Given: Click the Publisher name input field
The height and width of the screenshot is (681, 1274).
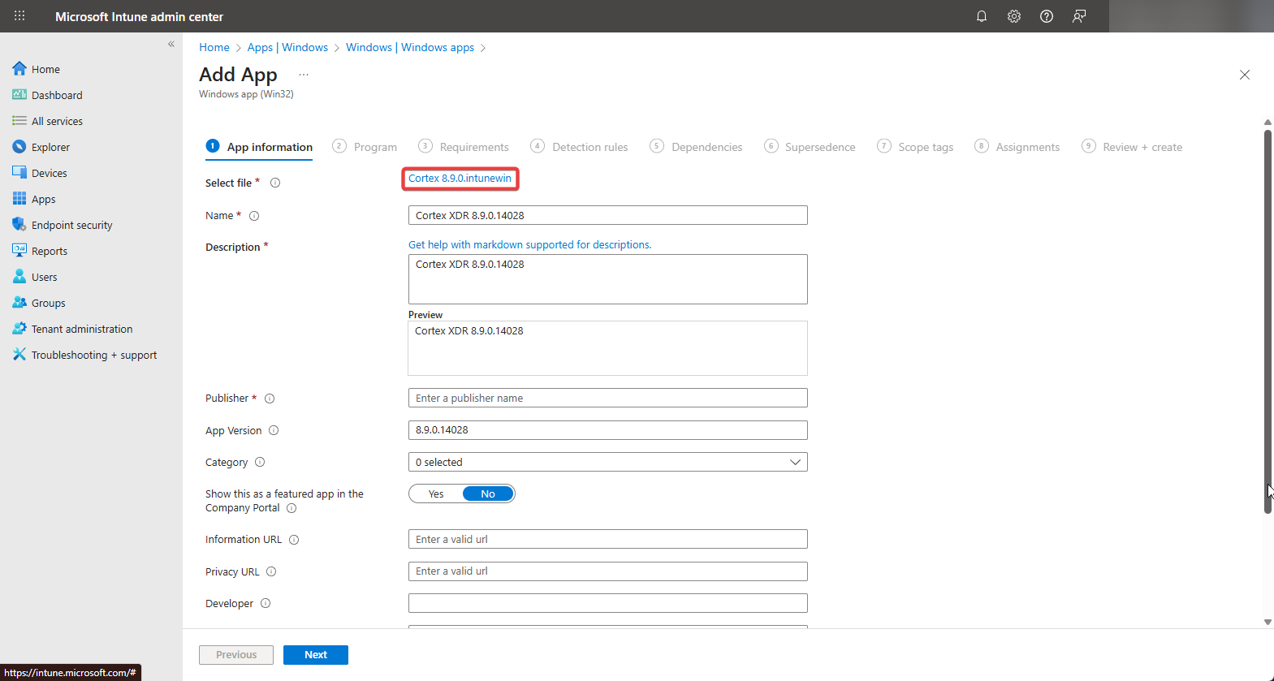Looking at the screenshot, I should (607, 398).
